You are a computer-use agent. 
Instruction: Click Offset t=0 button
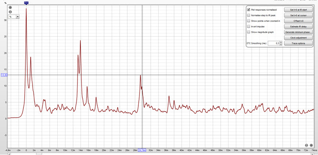(299, 21)
